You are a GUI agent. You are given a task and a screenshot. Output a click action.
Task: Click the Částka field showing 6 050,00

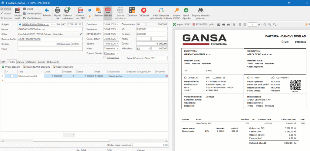click(x=152, y=43)
